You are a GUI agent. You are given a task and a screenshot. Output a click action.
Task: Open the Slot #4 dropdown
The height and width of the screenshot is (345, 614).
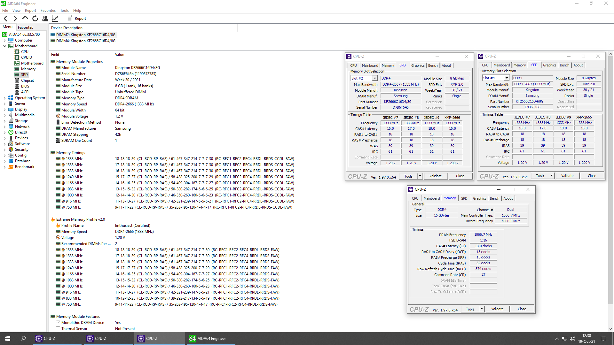tap(506, 78)
